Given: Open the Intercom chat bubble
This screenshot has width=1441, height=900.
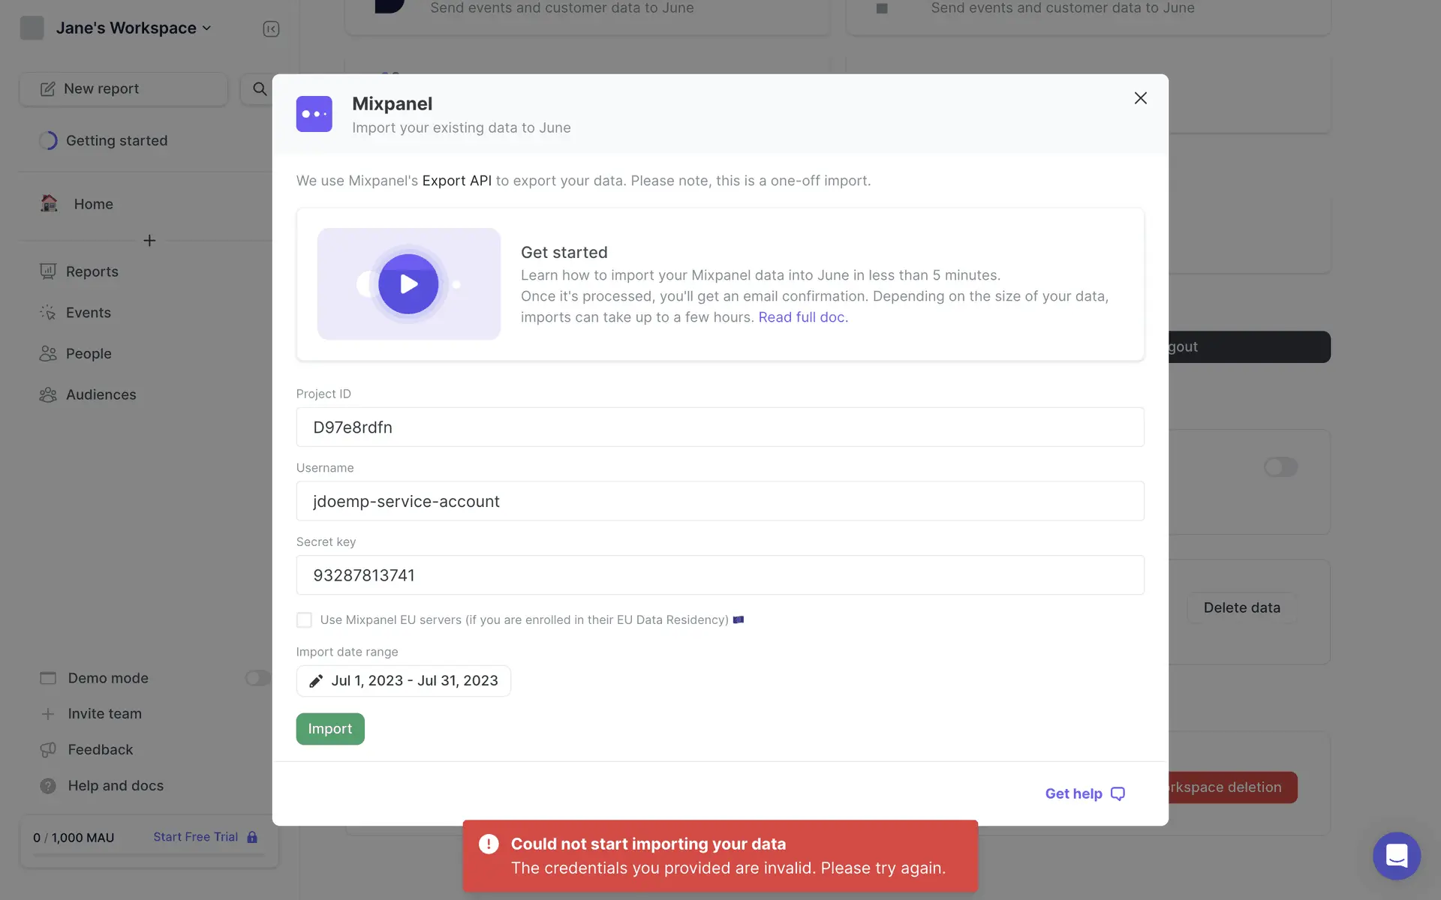Looking at the screenshot, I should point(1396,855).
